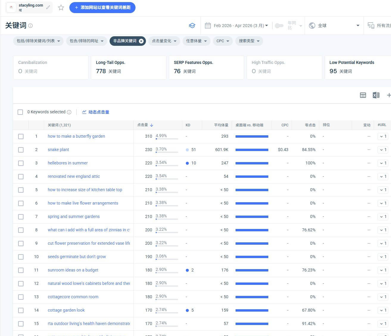
Task: Click the all traffic devices icon
Action: tap(371, 26)
